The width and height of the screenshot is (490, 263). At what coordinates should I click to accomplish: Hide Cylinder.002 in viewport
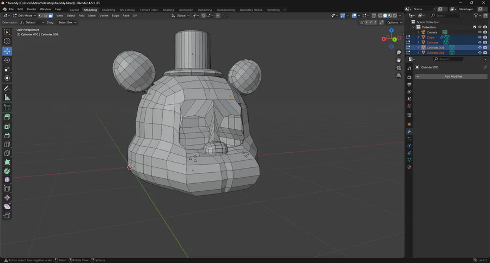tap(480, 53)
